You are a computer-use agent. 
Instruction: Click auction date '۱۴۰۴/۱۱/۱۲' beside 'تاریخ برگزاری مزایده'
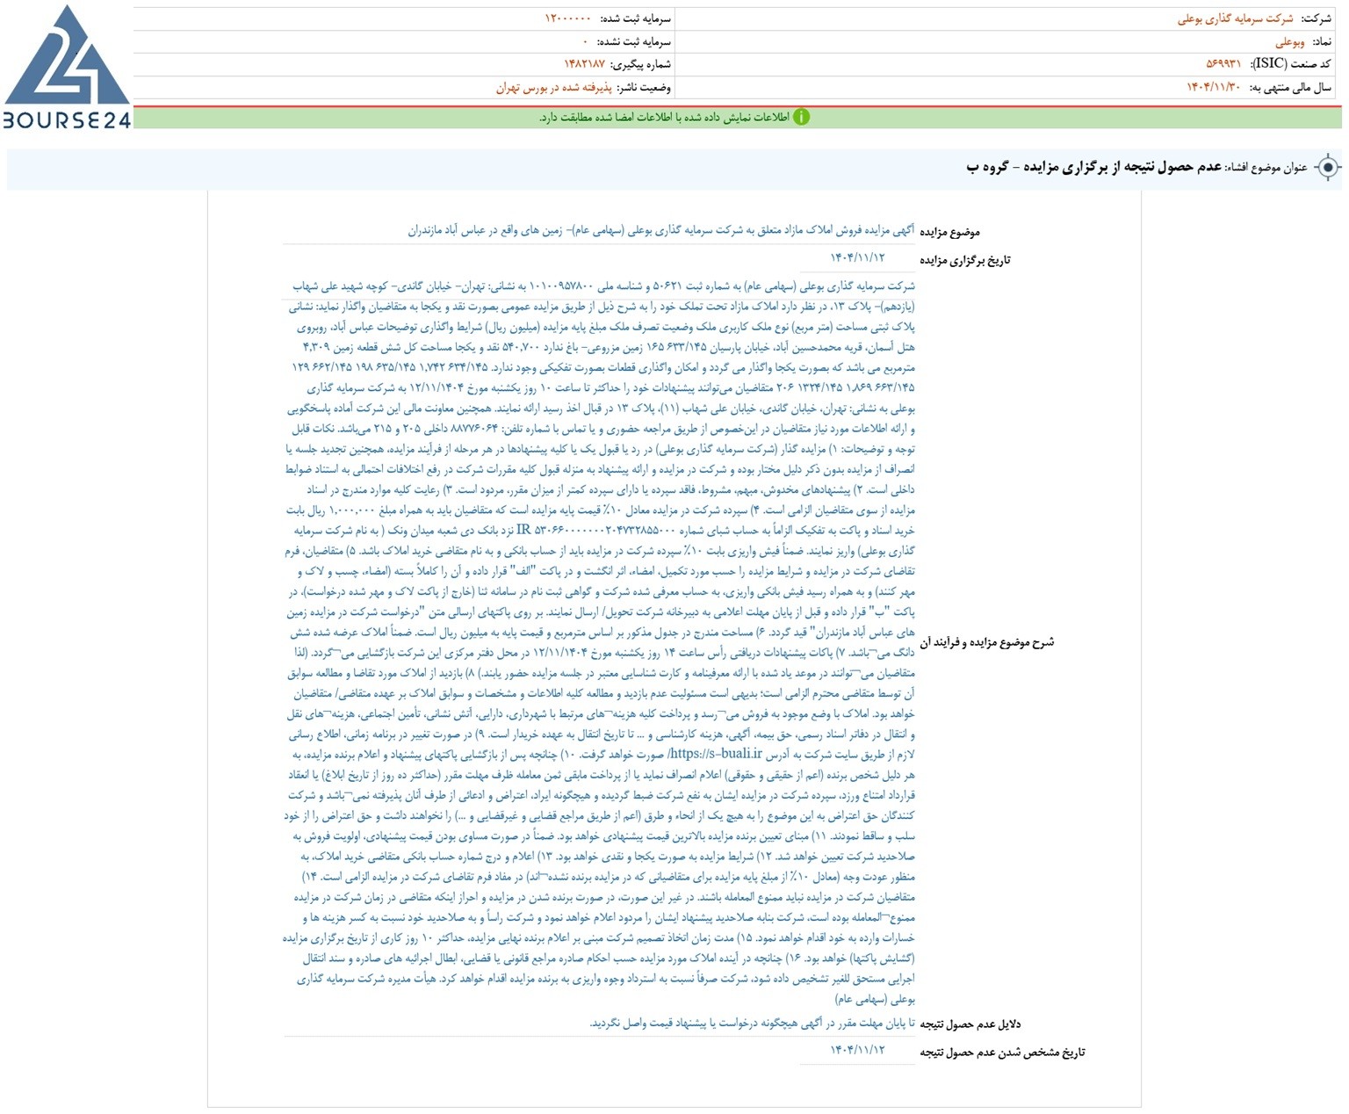pyautogui.click(x=858, y=257)
